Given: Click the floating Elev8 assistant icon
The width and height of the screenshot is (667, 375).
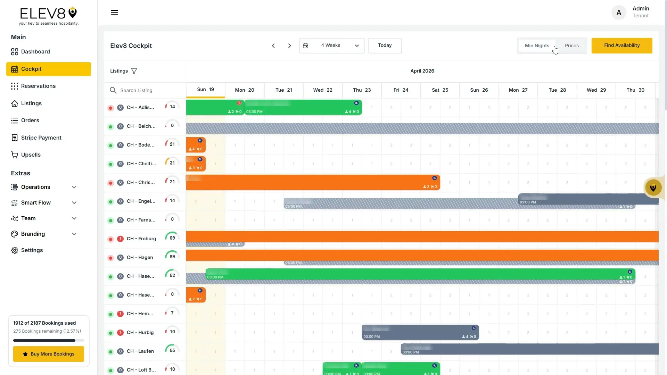Looking at the screenshot, I should point(653,188).
